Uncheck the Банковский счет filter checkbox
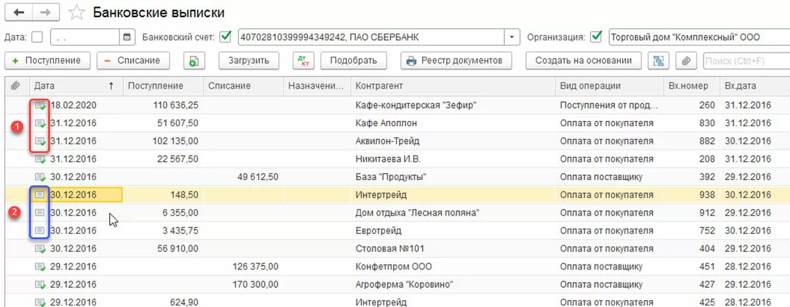This screenshot has width=790, height=307. click(x=226, y=37)
